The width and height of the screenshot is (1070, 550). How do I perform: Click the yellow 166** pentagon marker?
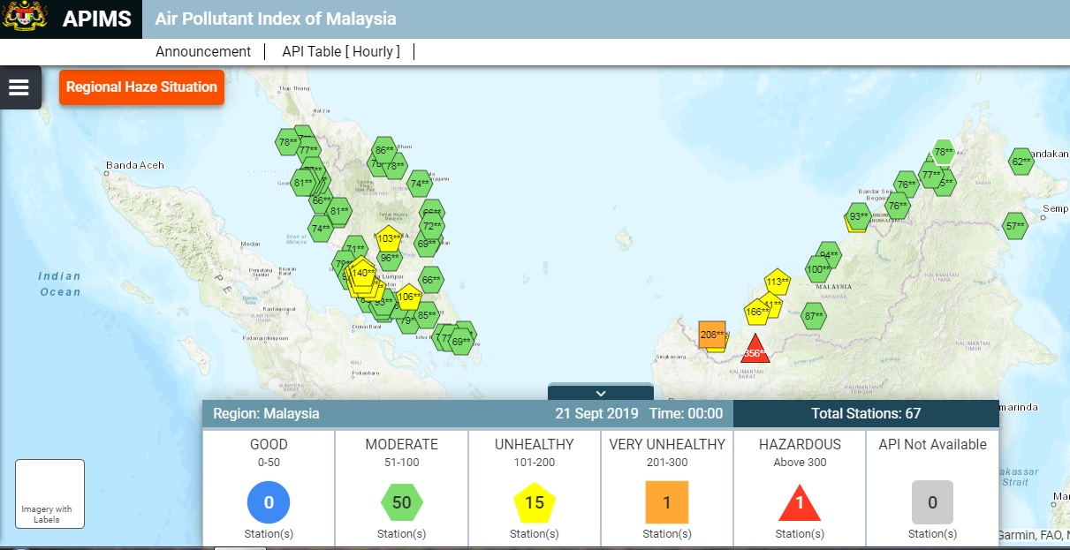(757, 311)
